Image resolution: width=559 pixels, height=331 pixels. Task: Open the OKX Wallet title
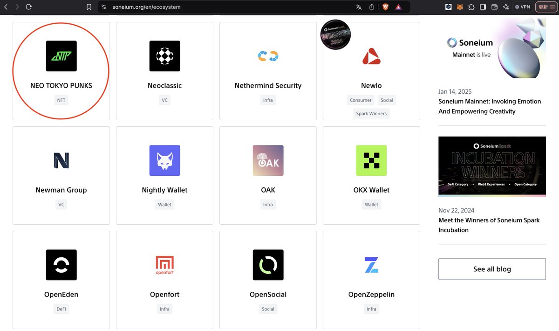371,190
